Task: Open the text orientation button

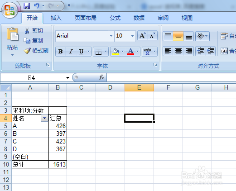Action: pos(202,36)
